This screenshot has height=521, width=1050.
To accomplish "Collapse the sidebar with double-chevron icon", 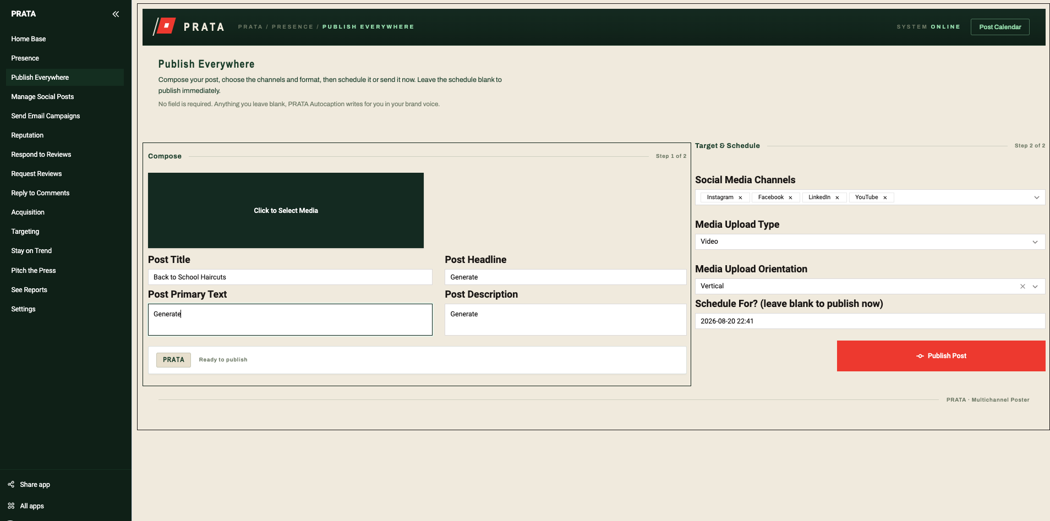I will pos(116,14).
